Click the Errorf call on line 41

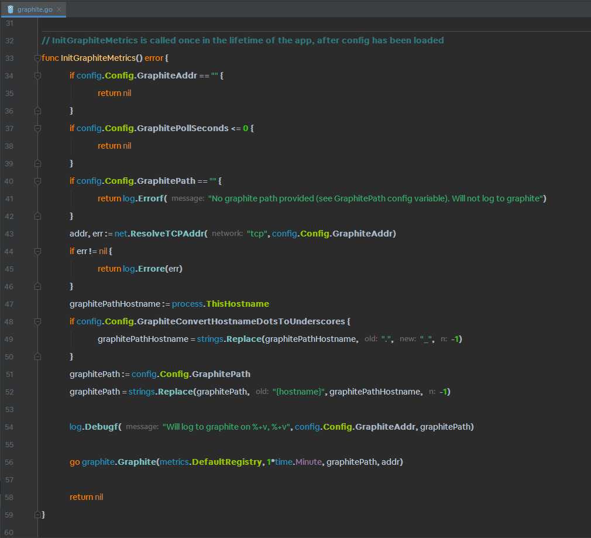click(151, 198)
